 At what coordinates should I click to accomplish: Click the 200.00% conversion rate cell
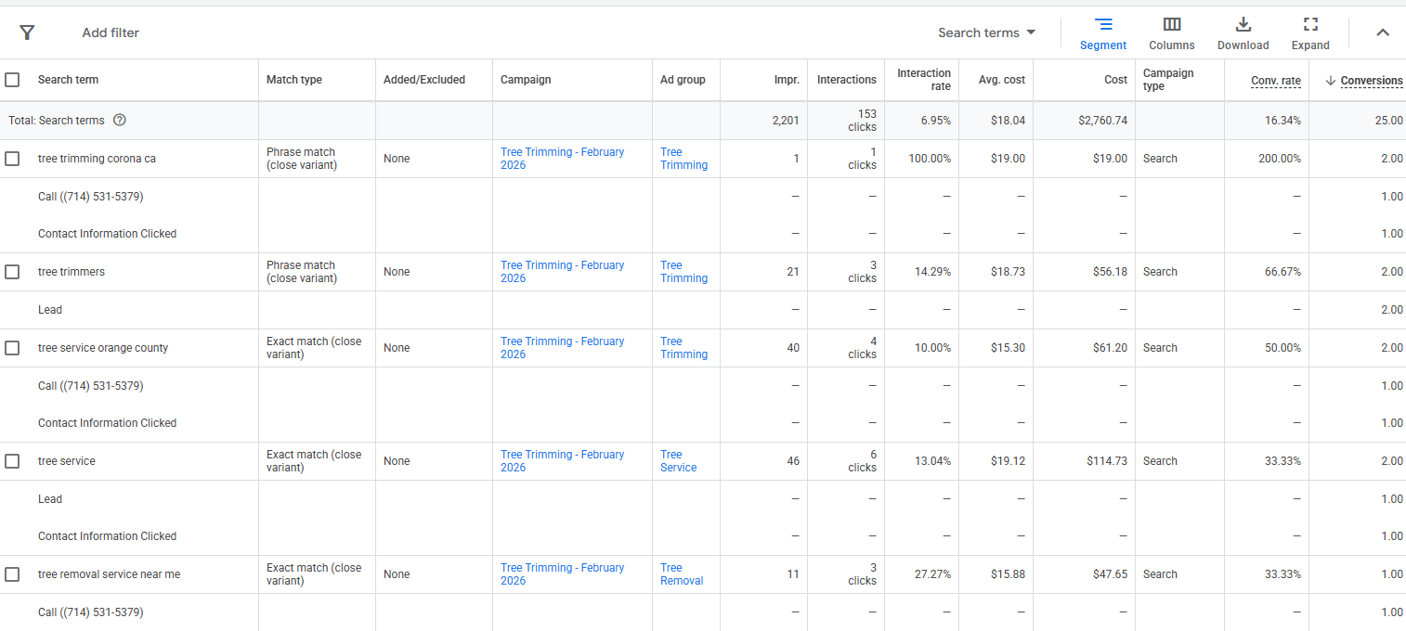point(1280,159)
